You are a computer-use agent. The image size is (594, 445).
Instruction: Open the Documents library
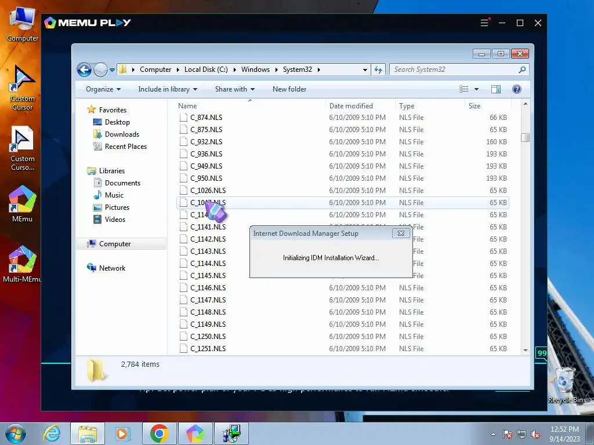(x=122, y=183)
